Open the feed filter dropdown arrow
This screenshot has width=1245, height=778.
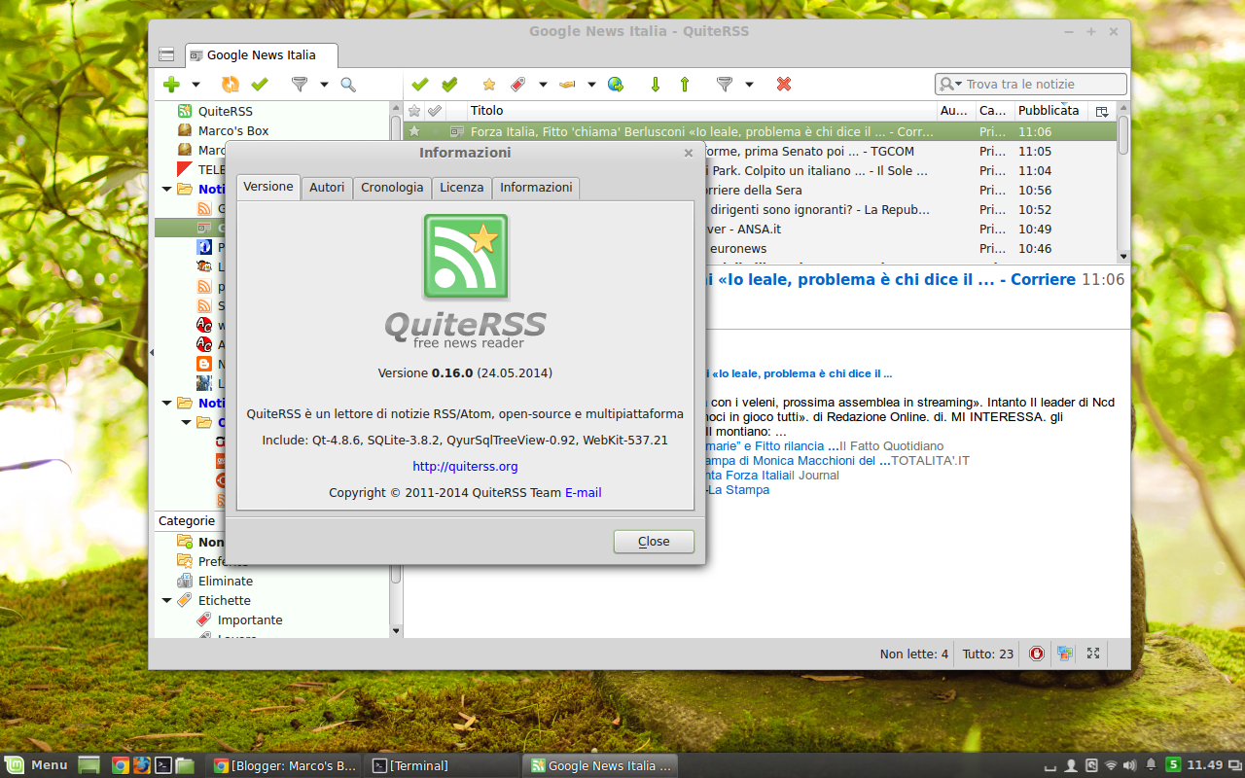click(x=324, y=85)
